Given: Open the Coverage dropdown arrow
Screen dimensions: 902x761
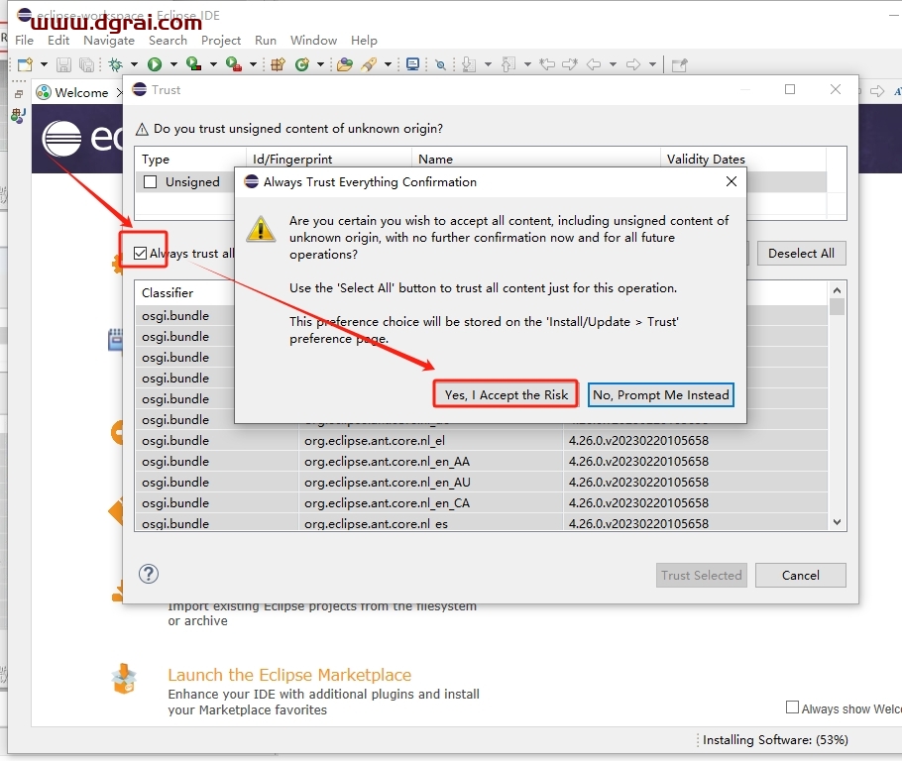Looking at the screenshot, I should pyautogui.click(x=213, y=64).
